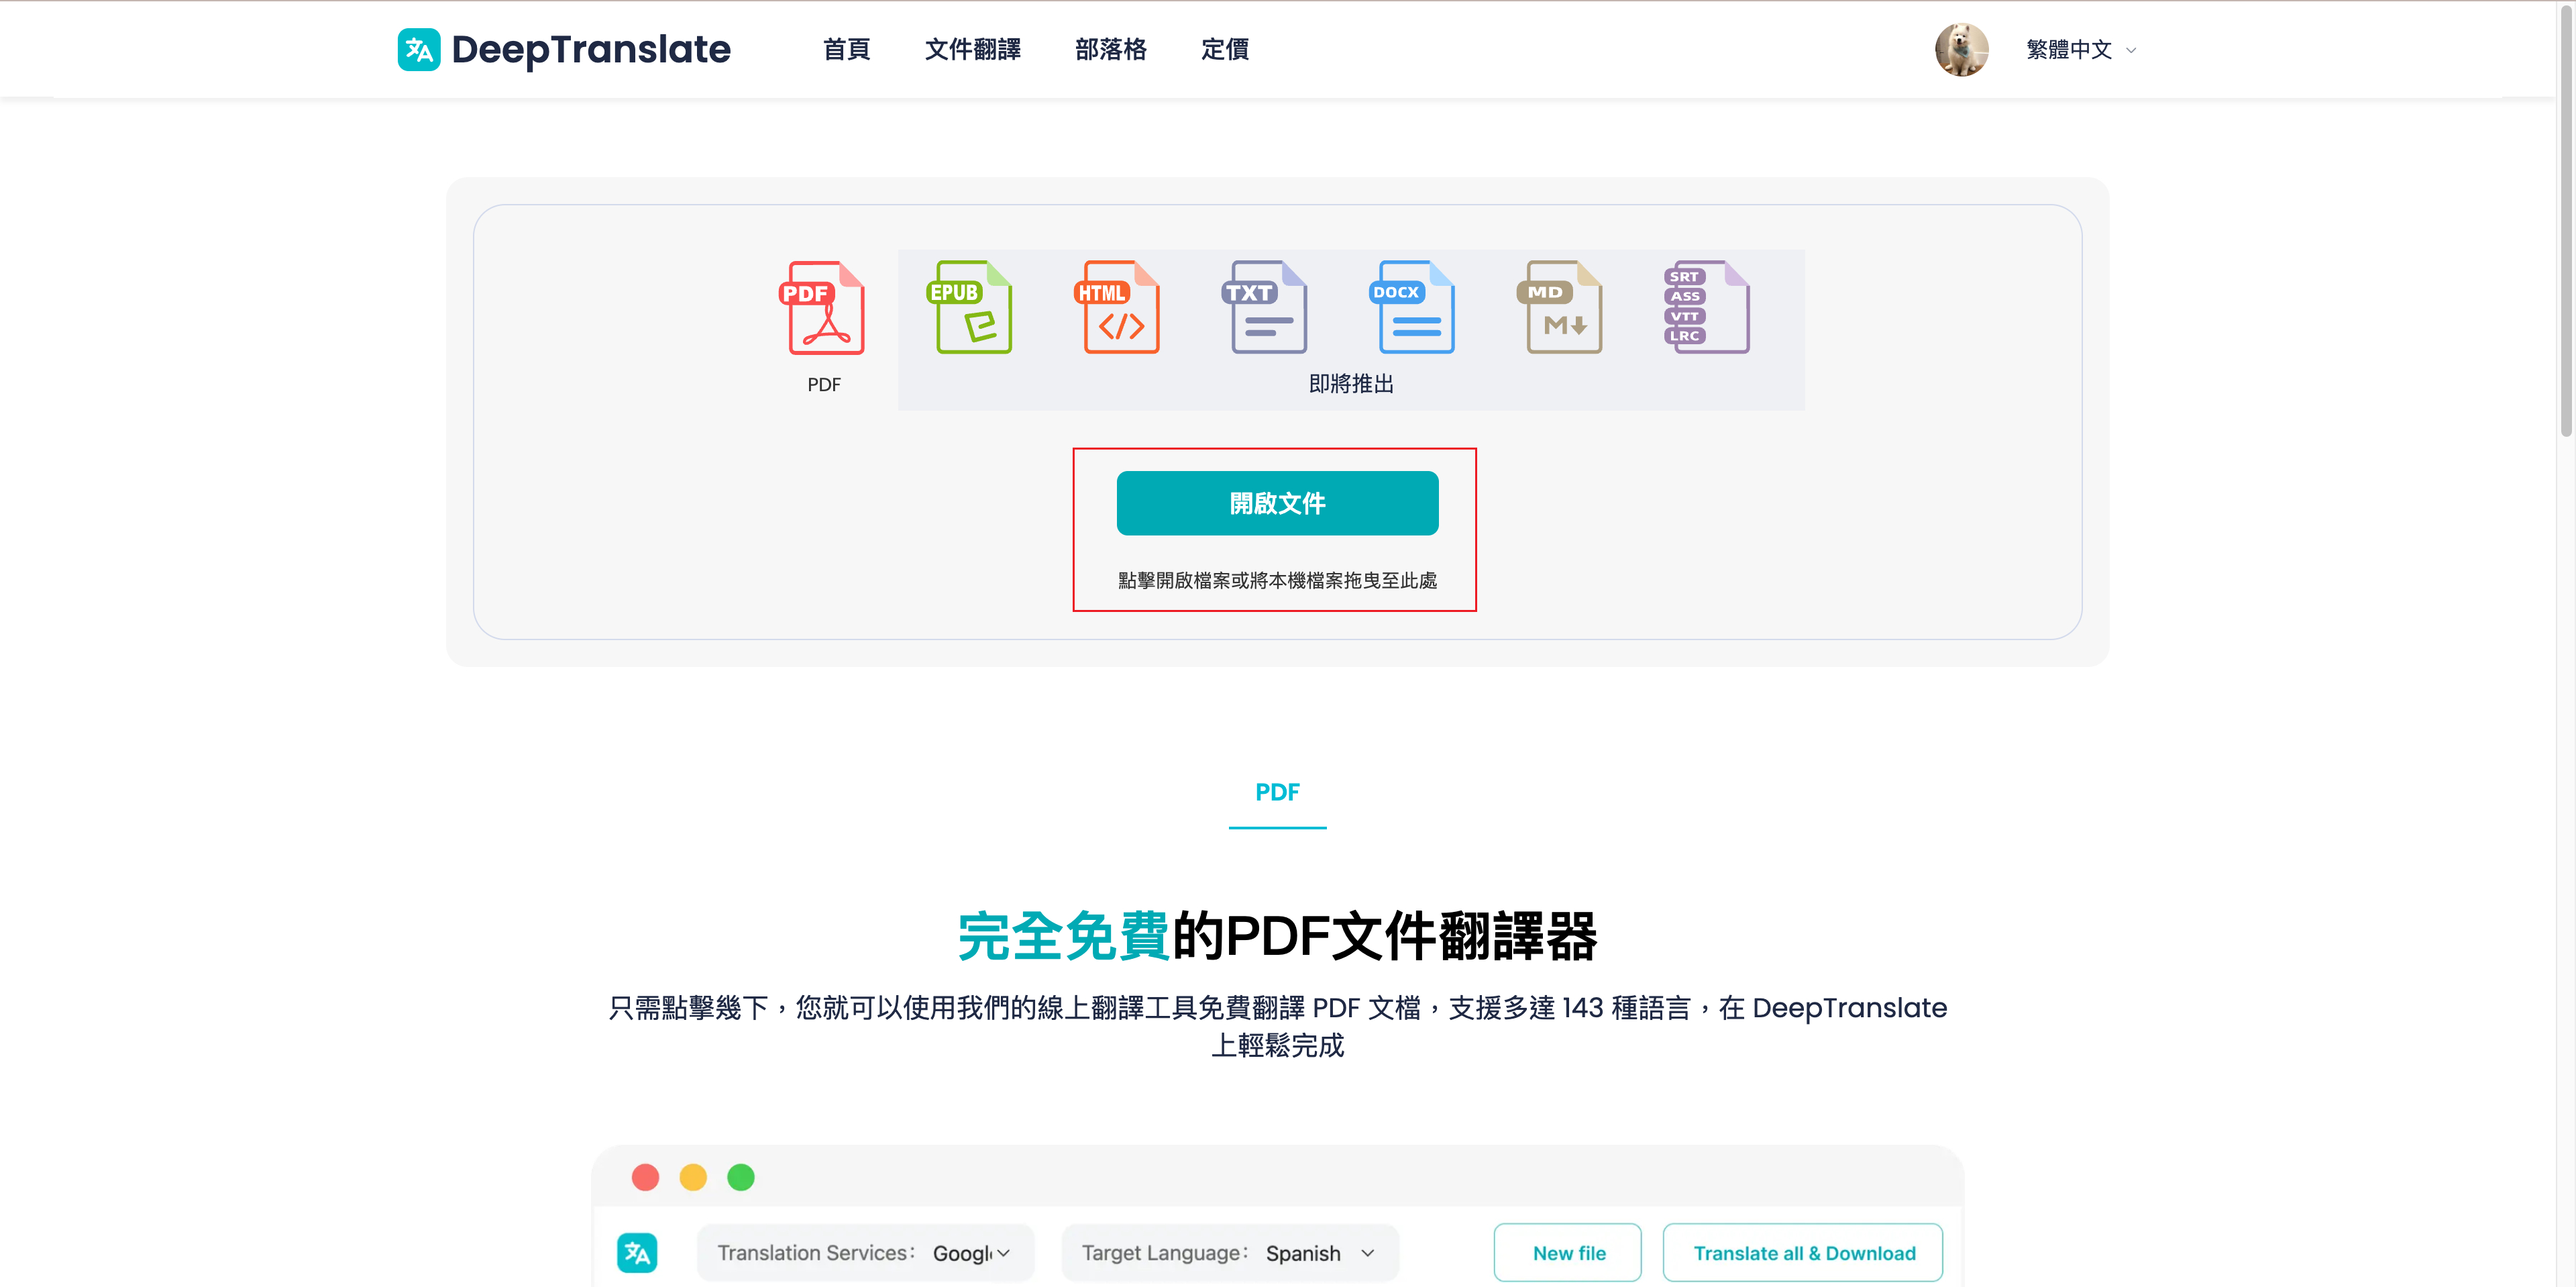2576x1287 pixels.
Task: Open 部落格 navigation link
Action: coord(1110,49)
